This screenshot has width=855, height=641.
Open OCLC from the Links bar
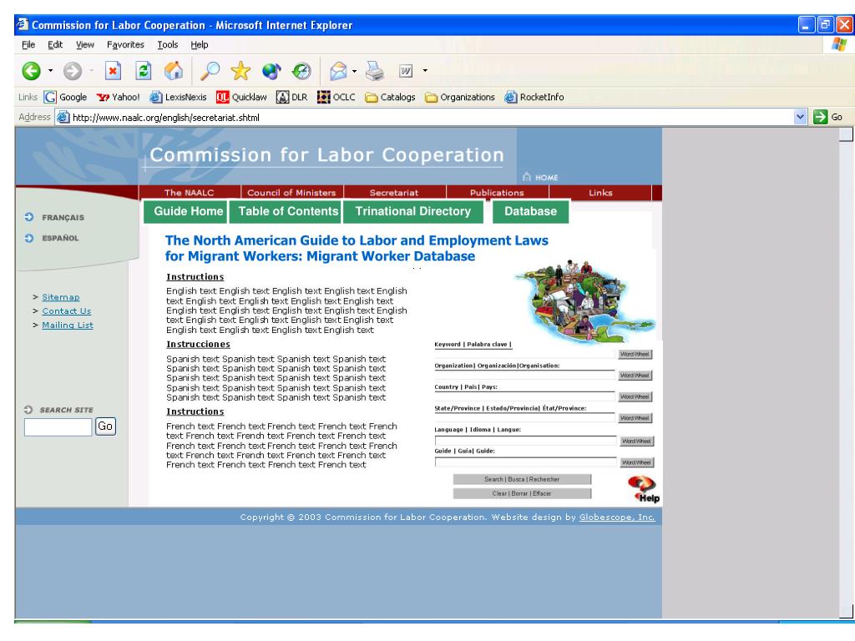[336, 97]
